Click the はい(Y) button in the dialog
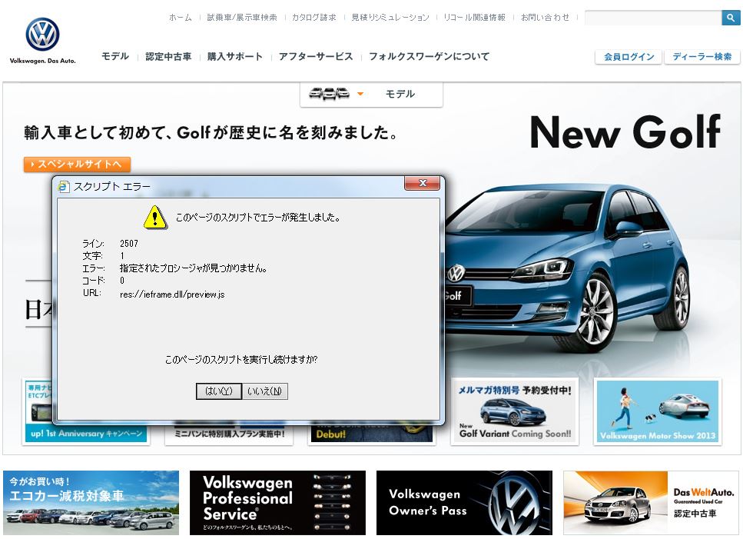 pos(219,391)
